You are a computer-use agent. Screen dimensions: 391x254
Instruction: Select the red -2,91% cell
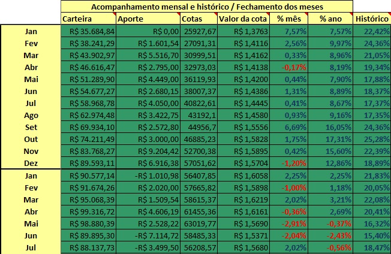[289, 223]
